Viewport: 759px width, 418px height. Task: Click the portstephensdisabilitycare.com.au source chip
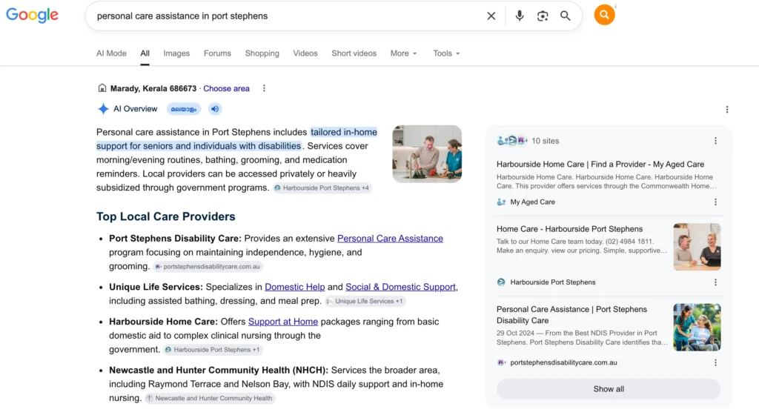click(208, 267)
